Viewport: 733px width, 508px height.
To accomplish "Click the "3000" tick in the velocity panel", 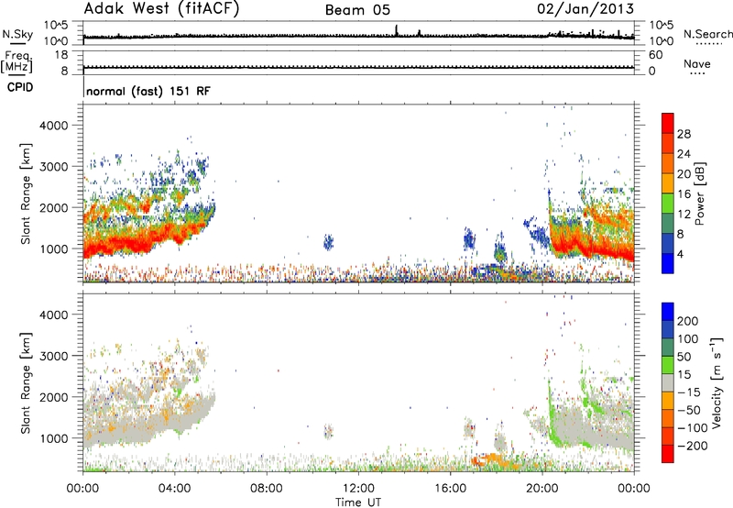I will tap(54, 356).
